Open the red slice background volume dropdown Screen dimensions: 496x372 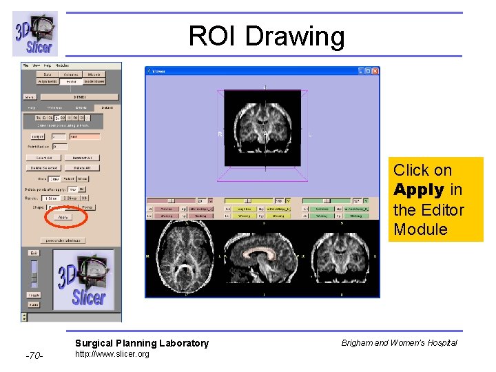click(201, 209)
